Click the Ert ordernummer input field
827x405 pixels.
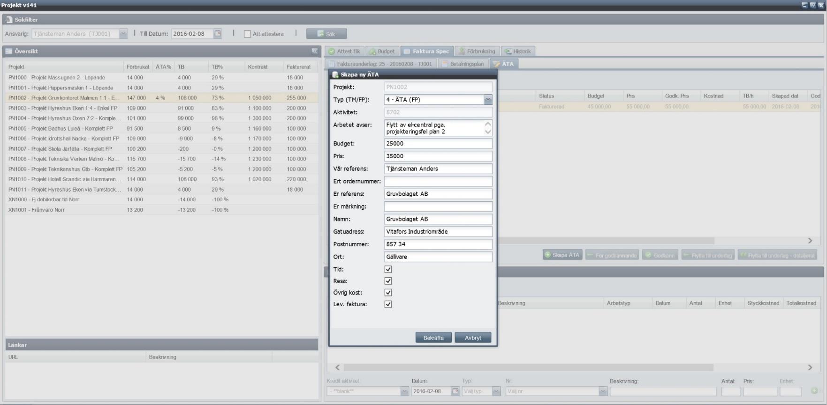click(438, 181)
